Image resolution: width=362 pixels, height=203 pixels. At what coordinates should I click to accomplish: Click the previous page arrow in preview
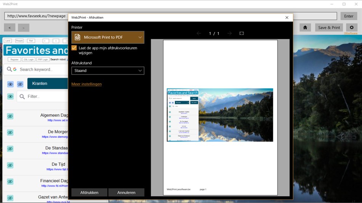tap(199, 33)
